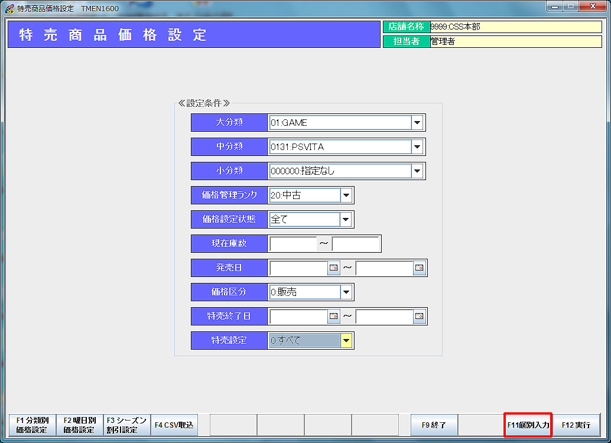Open calendar for 特売終了日 end date
Image resolution: width=611 pixels, height=443 pixels.
point(420,316)
